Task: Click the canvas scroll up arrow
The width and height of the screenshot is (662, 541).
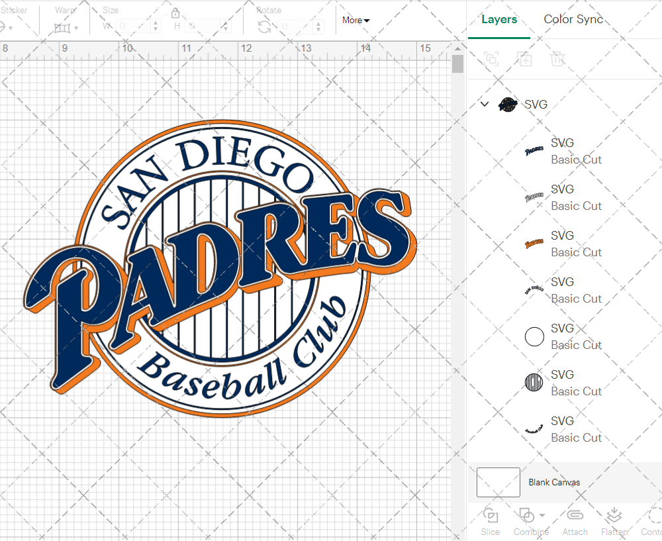Action: click(457, 48)
